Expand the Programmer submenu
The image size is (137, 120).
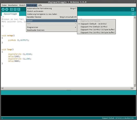pos(52,27)
